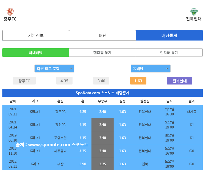
Task: Click 포항스틸 in the home team column
Action: point(60,138)
